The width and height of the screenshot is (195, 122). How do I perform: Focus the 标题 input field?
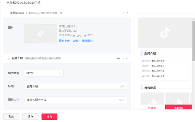(x=75, y=86)
